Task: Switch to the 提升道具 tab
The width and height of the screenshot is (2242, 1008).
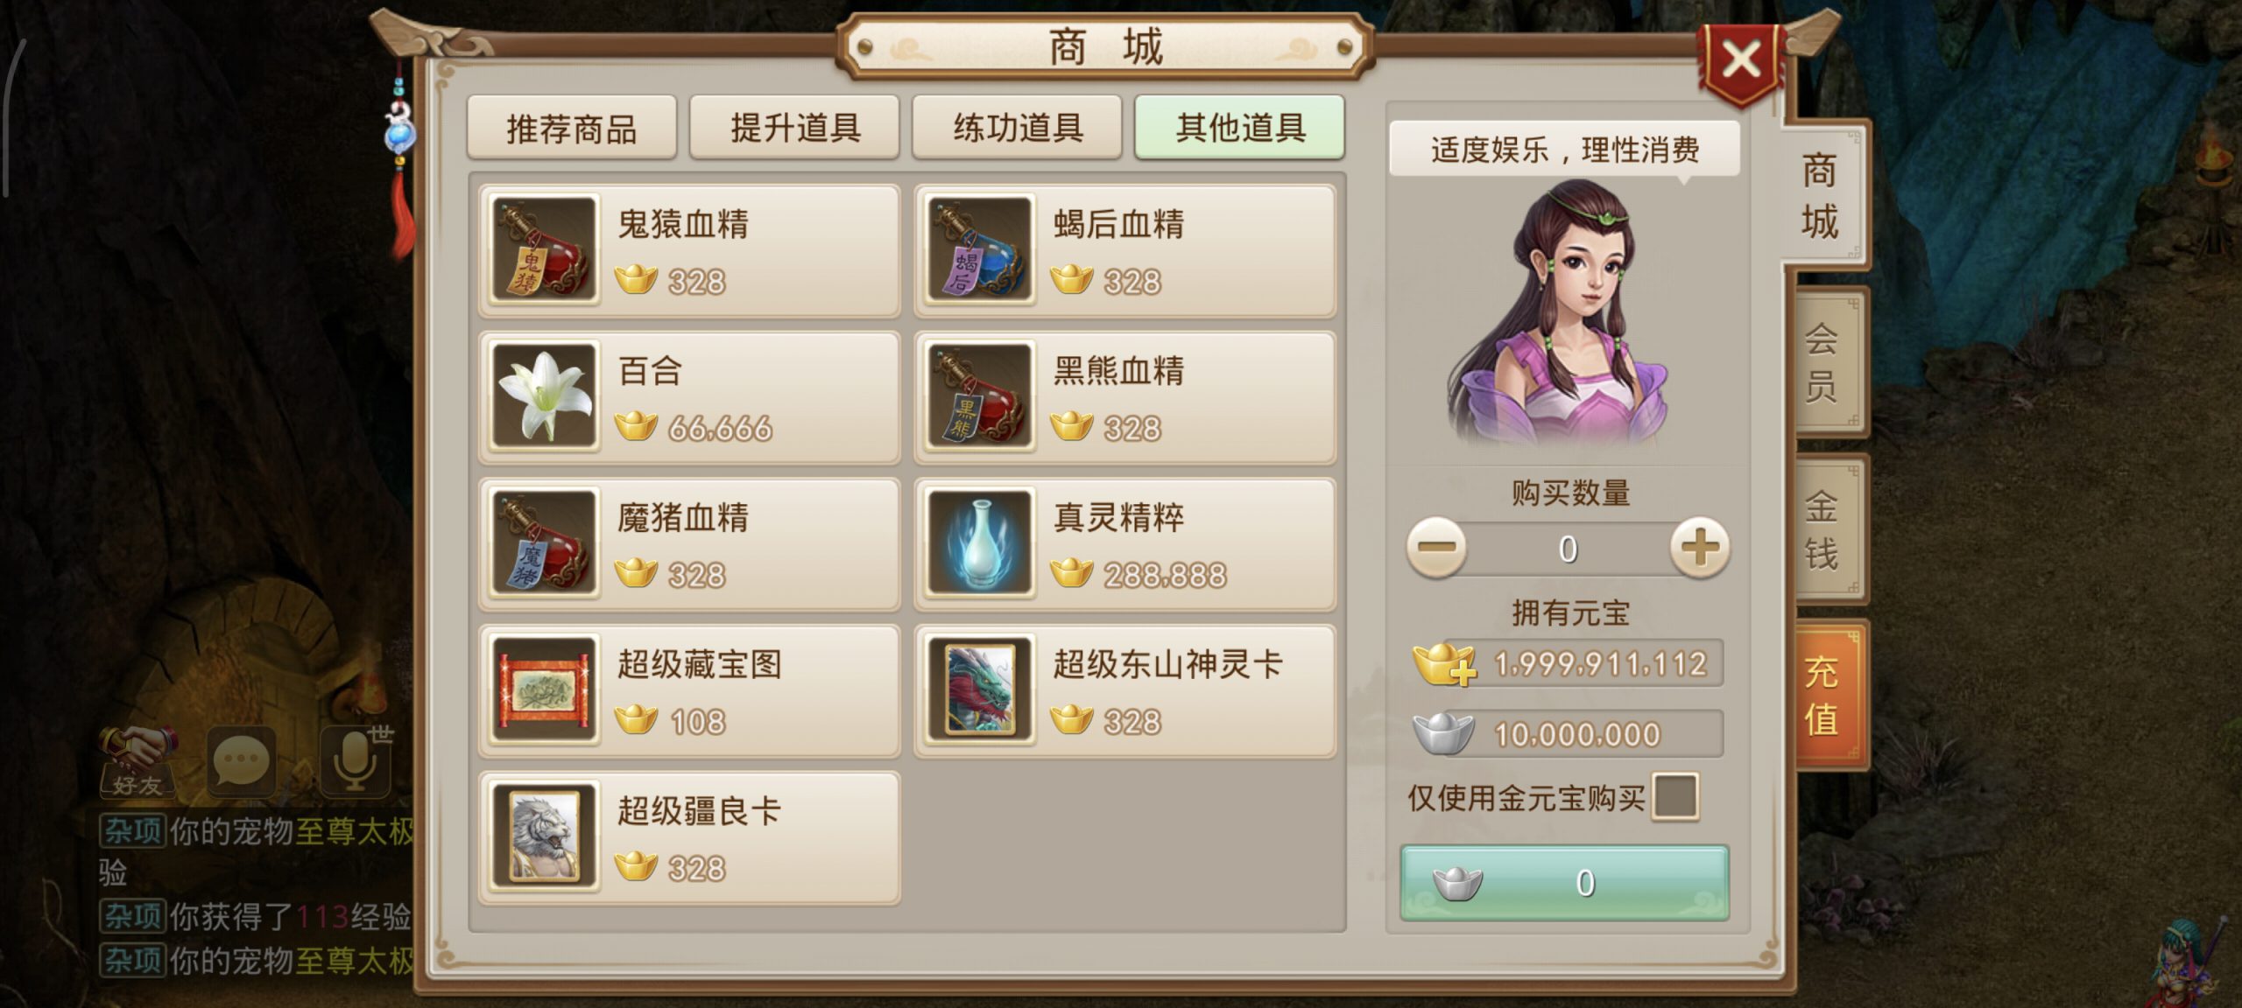Action: tap(794, 128)
